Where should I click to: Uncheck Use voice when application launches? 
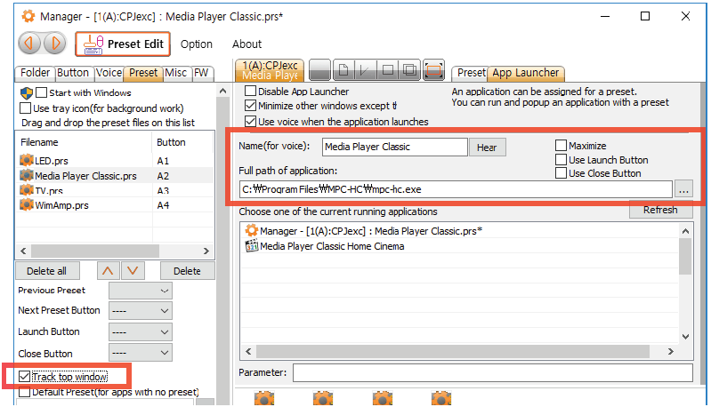(x=250, y=122)
